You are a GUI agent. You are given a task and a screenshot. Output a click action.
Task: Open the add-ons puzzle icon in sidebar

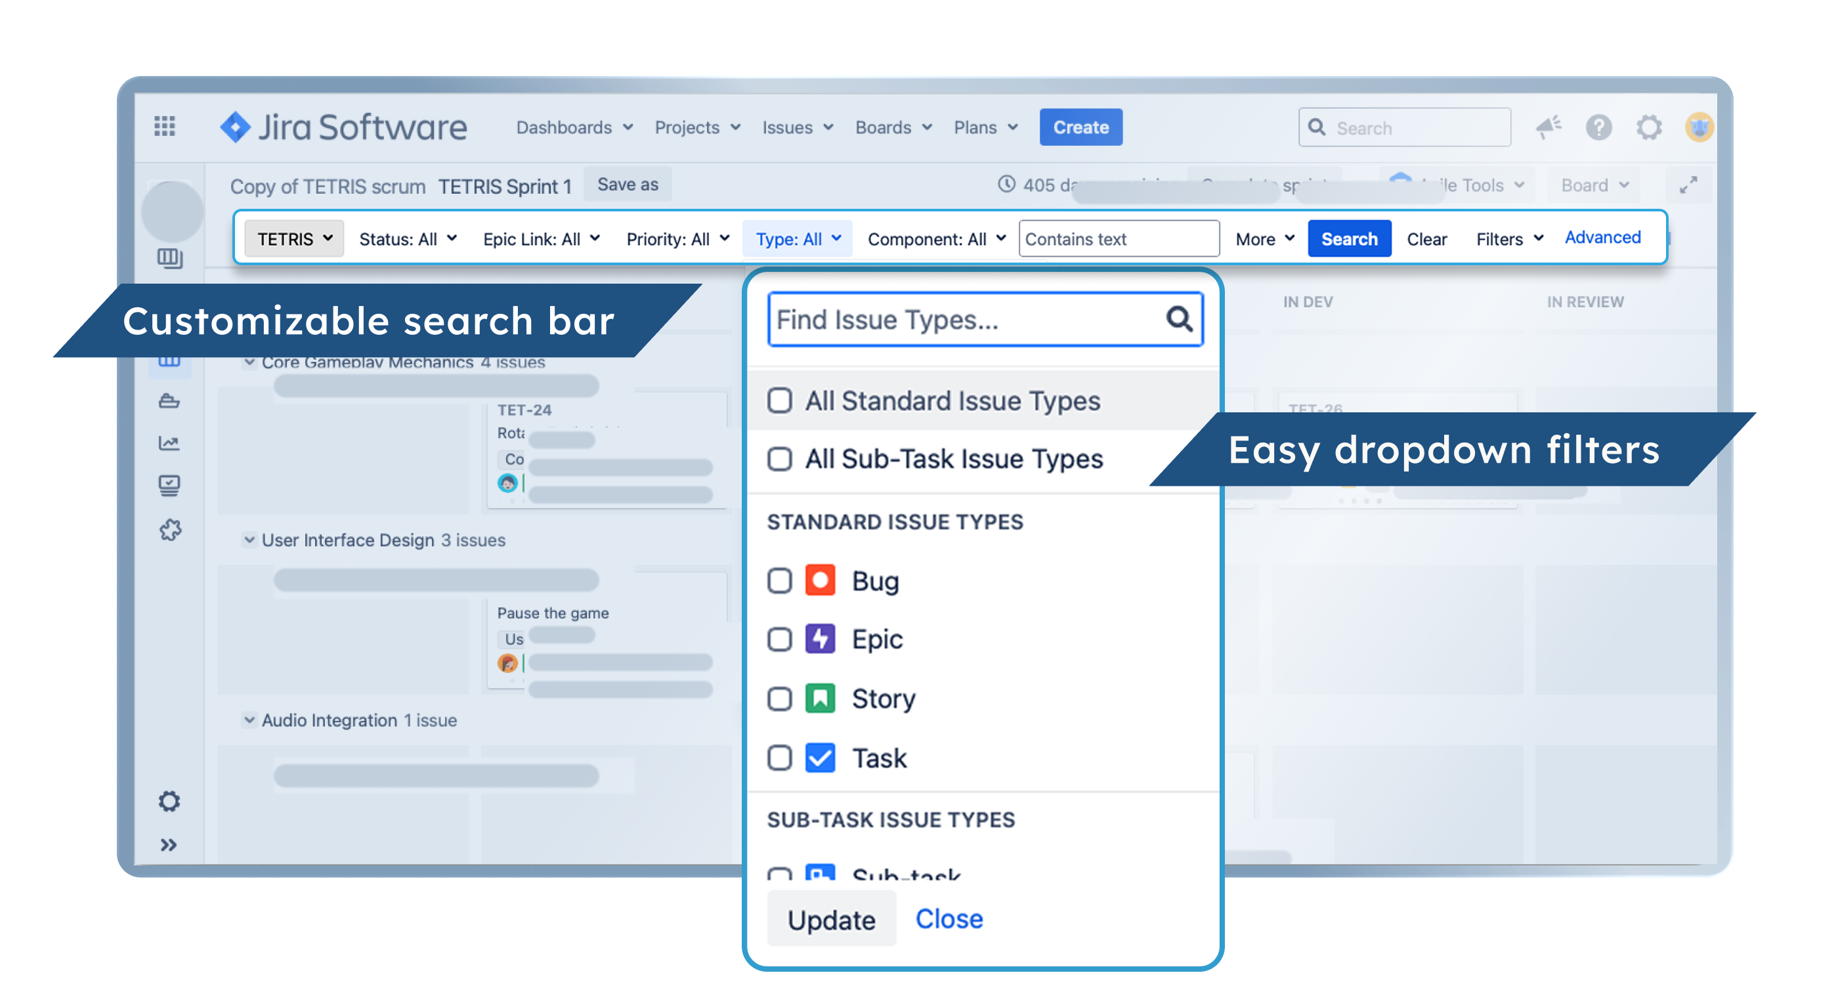pyautogui.click(x=170, y=529)
